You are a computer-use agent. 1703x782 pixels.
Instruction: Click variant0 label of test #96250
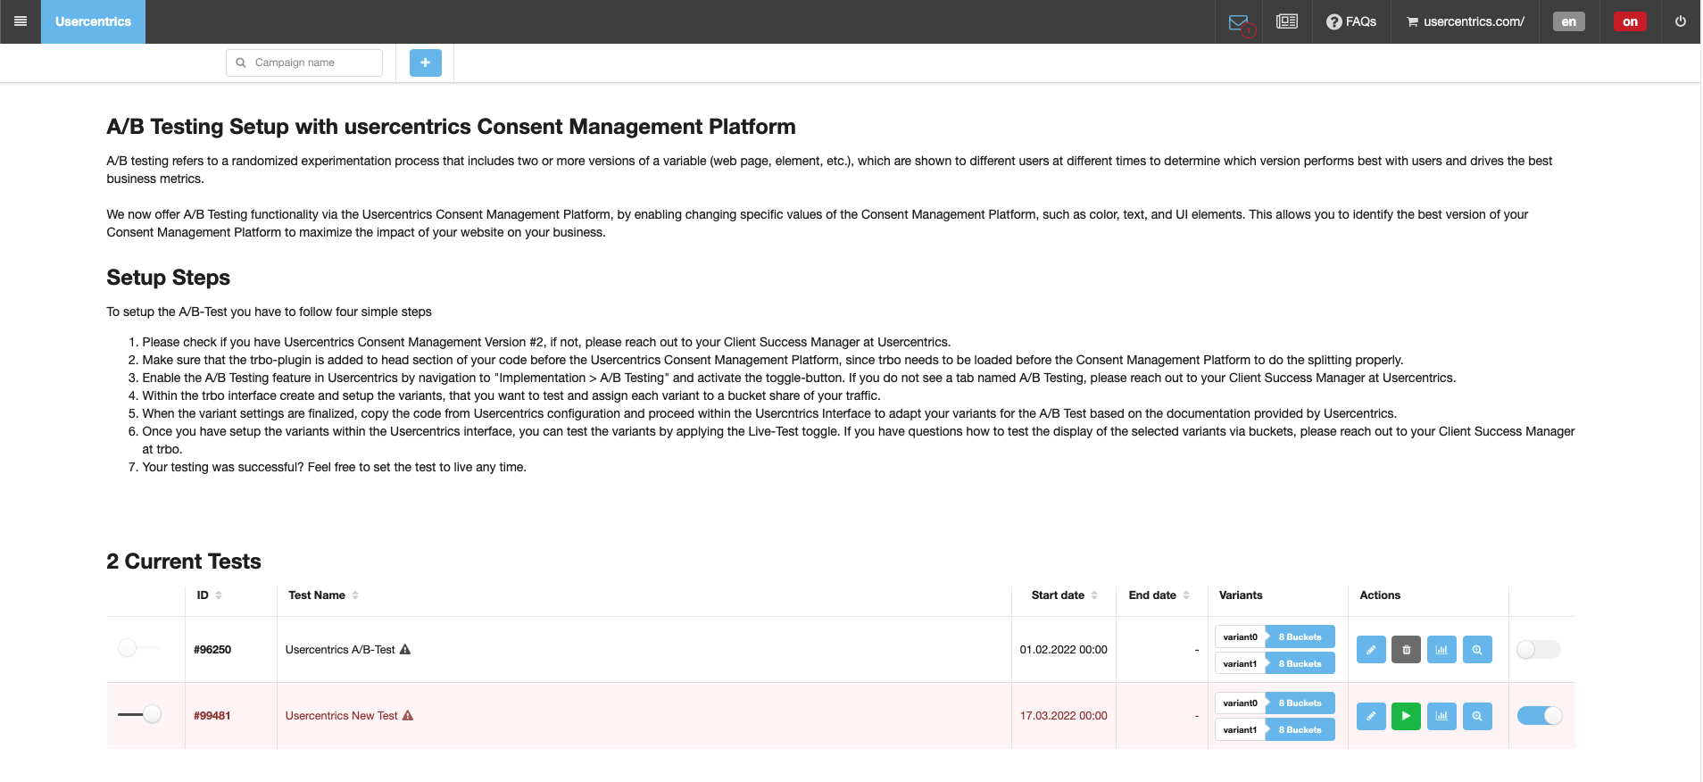1241,636
